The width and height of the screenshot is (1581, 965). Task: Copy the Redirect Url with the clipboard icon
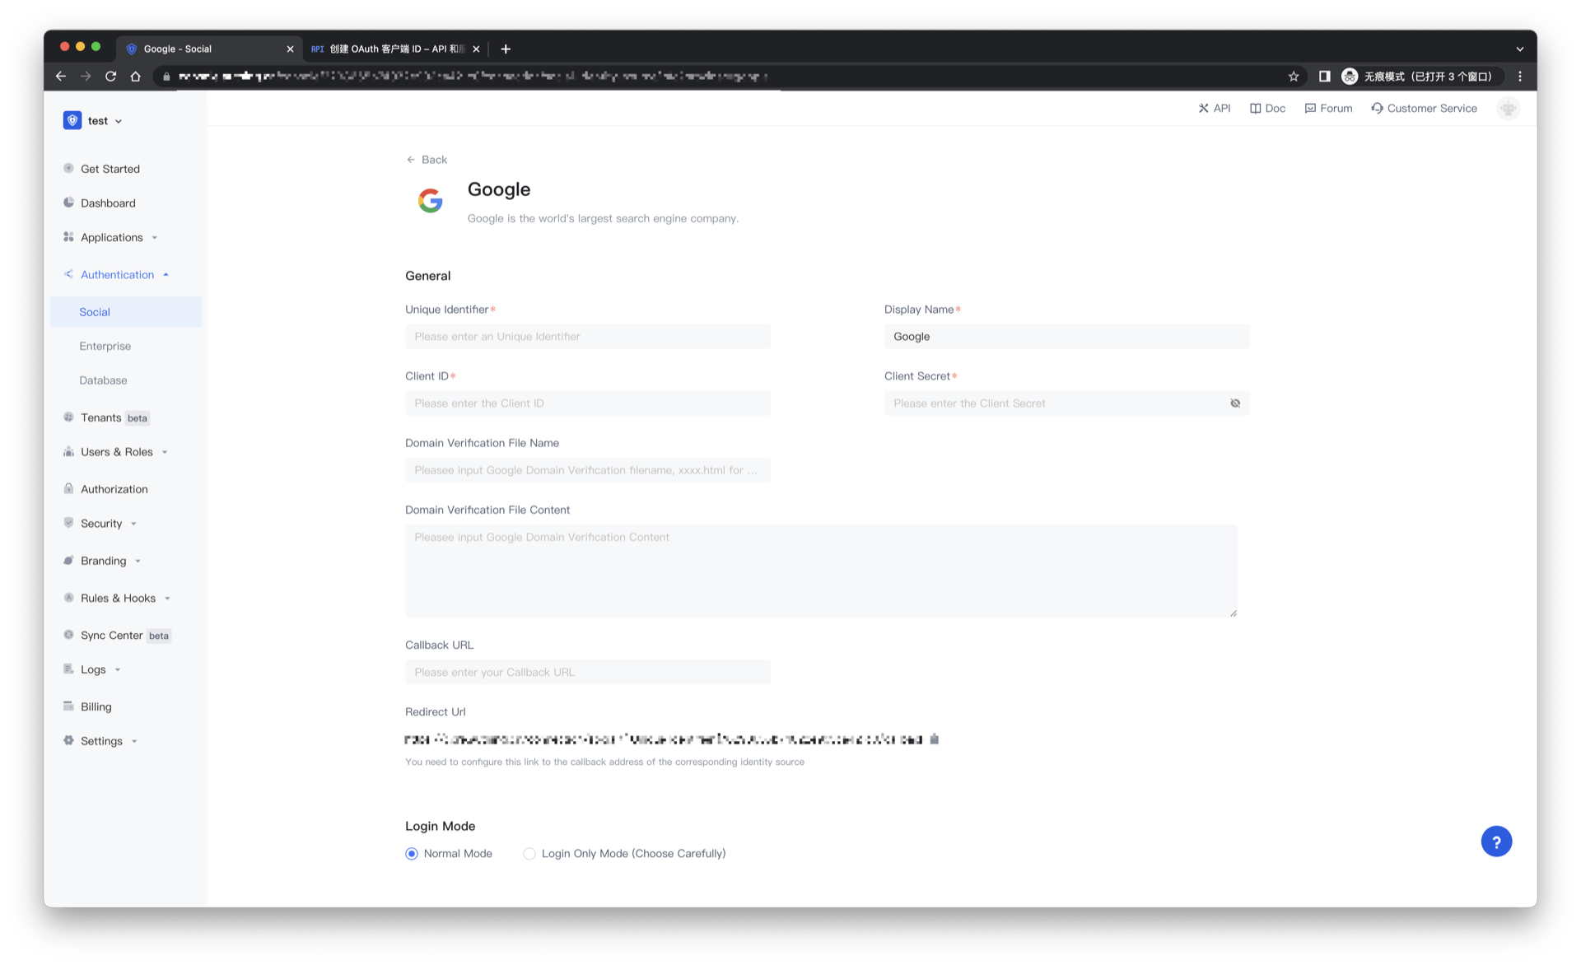point(935,739)
